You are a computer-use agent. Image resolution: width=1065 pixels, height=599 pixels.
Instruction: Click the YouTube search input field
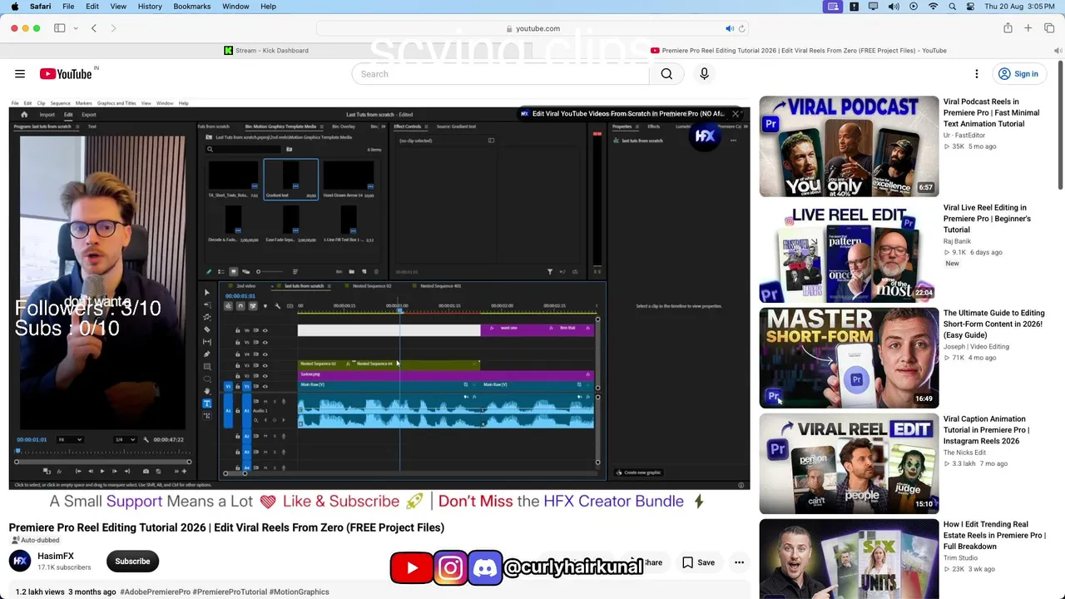coord(500,74)
